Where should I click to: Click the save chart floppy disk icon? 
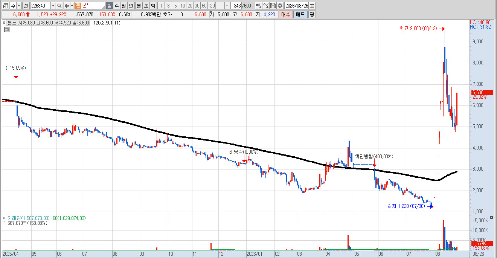coord(273,6)
